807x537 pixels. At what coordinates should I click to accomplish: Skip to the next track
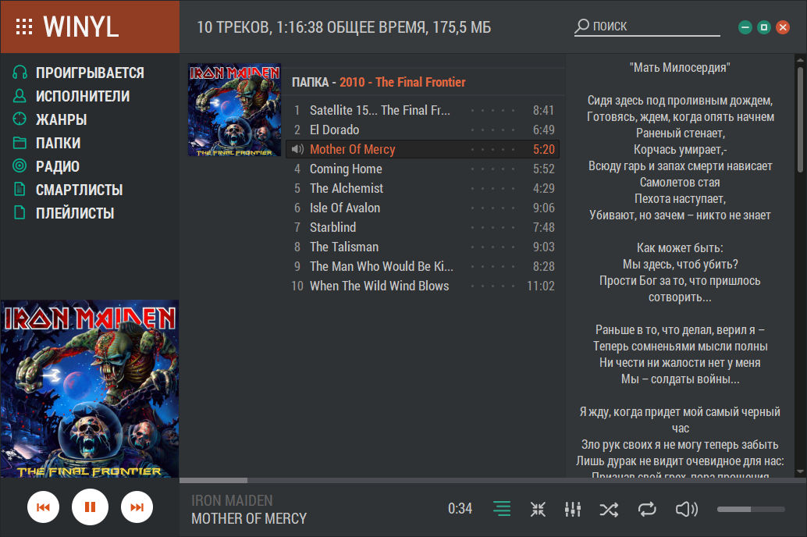pyautogui.click(x=137, y=507)
